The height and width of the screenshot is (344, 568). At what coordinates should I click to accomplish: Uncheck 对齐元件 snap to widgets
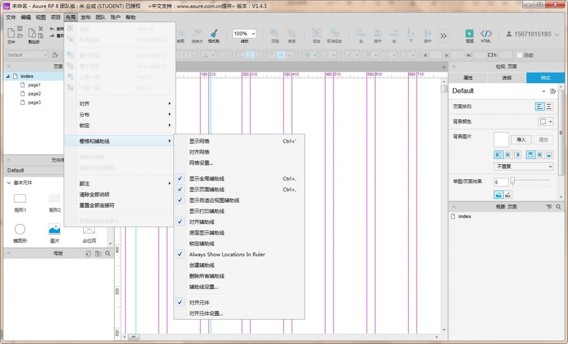click(x=199, y=303)
